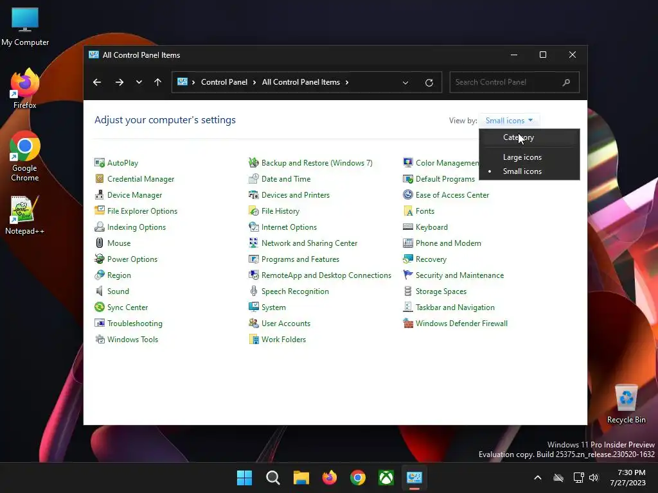Open the Keyboard icon
The image size is (658, 493).
tap(408, 227)
